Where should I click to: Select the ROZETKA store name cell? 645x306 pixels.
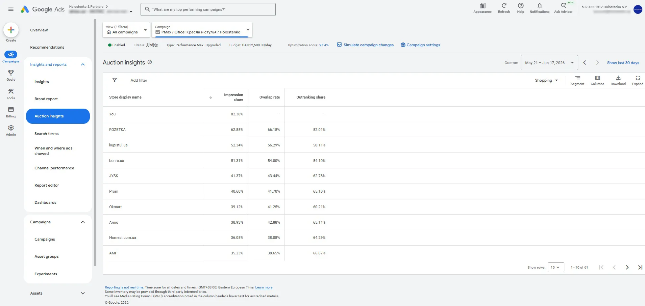[x=117, y=130]
